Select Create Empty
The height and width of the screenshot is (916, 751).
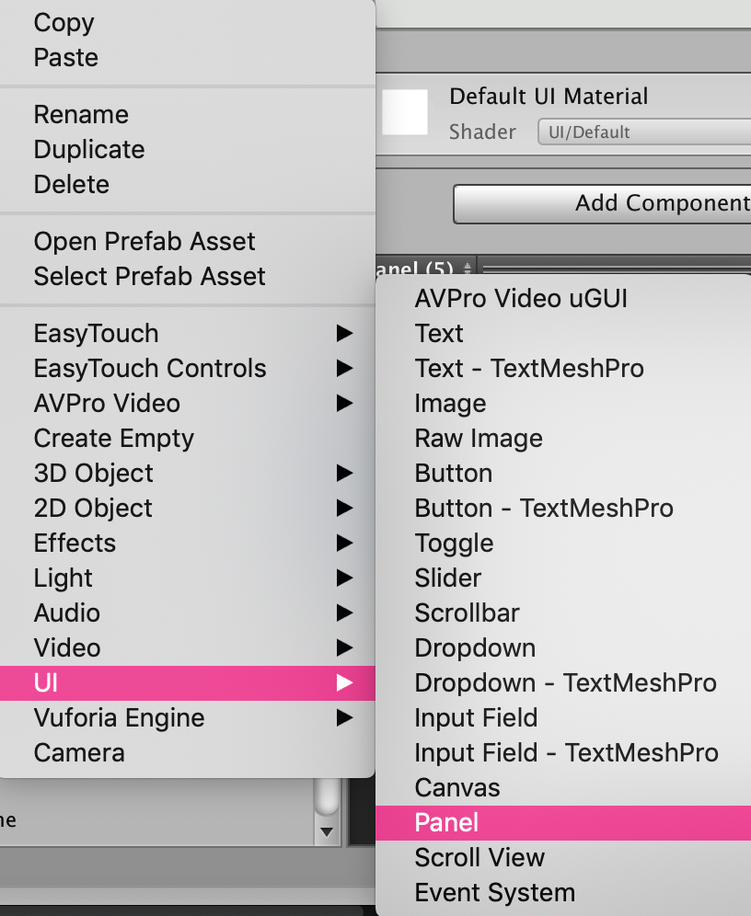(x=113, y=438)
